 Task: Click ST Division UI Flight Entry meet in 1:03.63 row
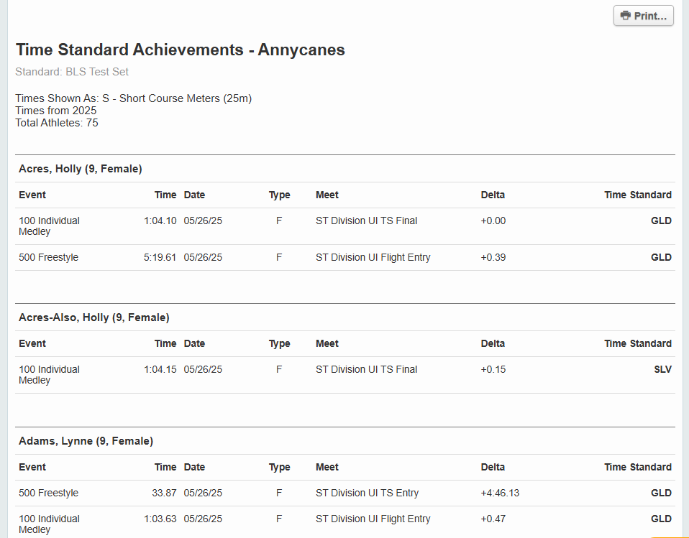coord(373,519)
